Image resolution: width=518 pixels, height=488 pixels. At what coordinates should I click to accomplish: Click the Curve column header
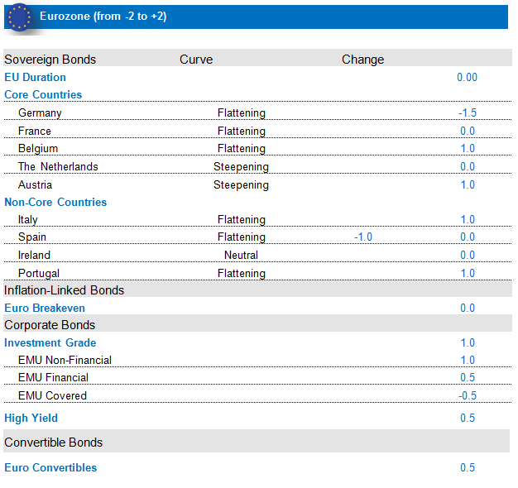pos(196,60)
